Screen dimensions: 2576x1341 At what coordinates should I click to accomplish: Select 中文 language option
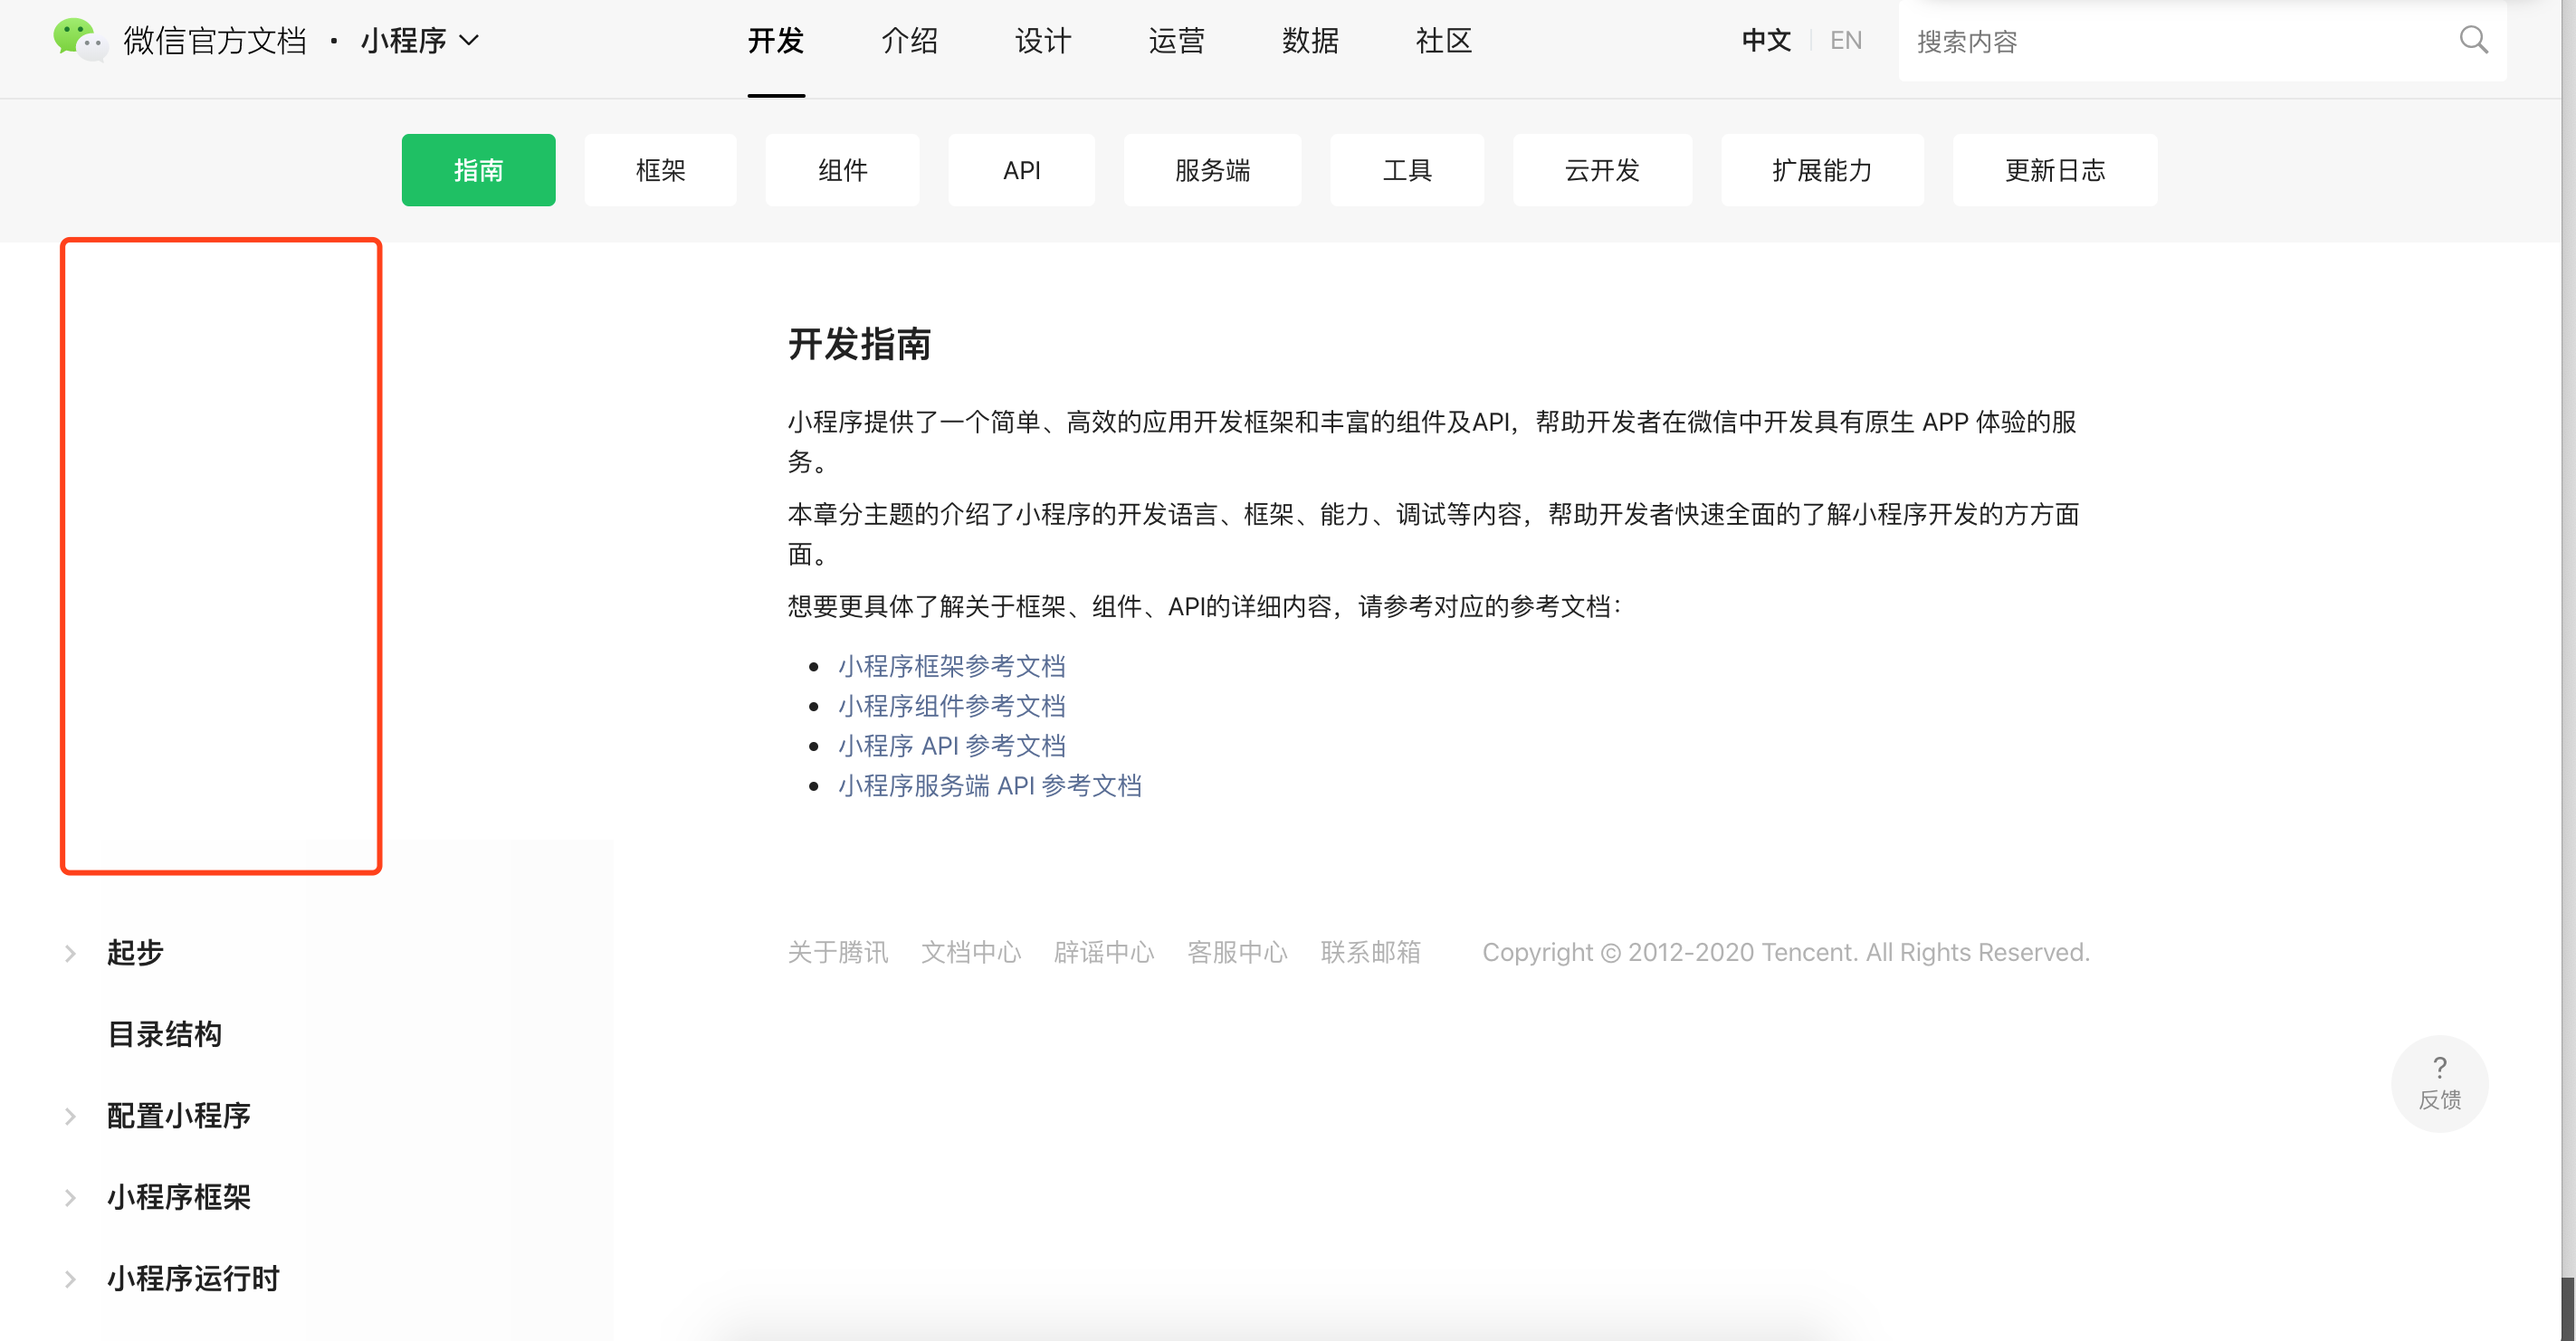pos(1765,41)
